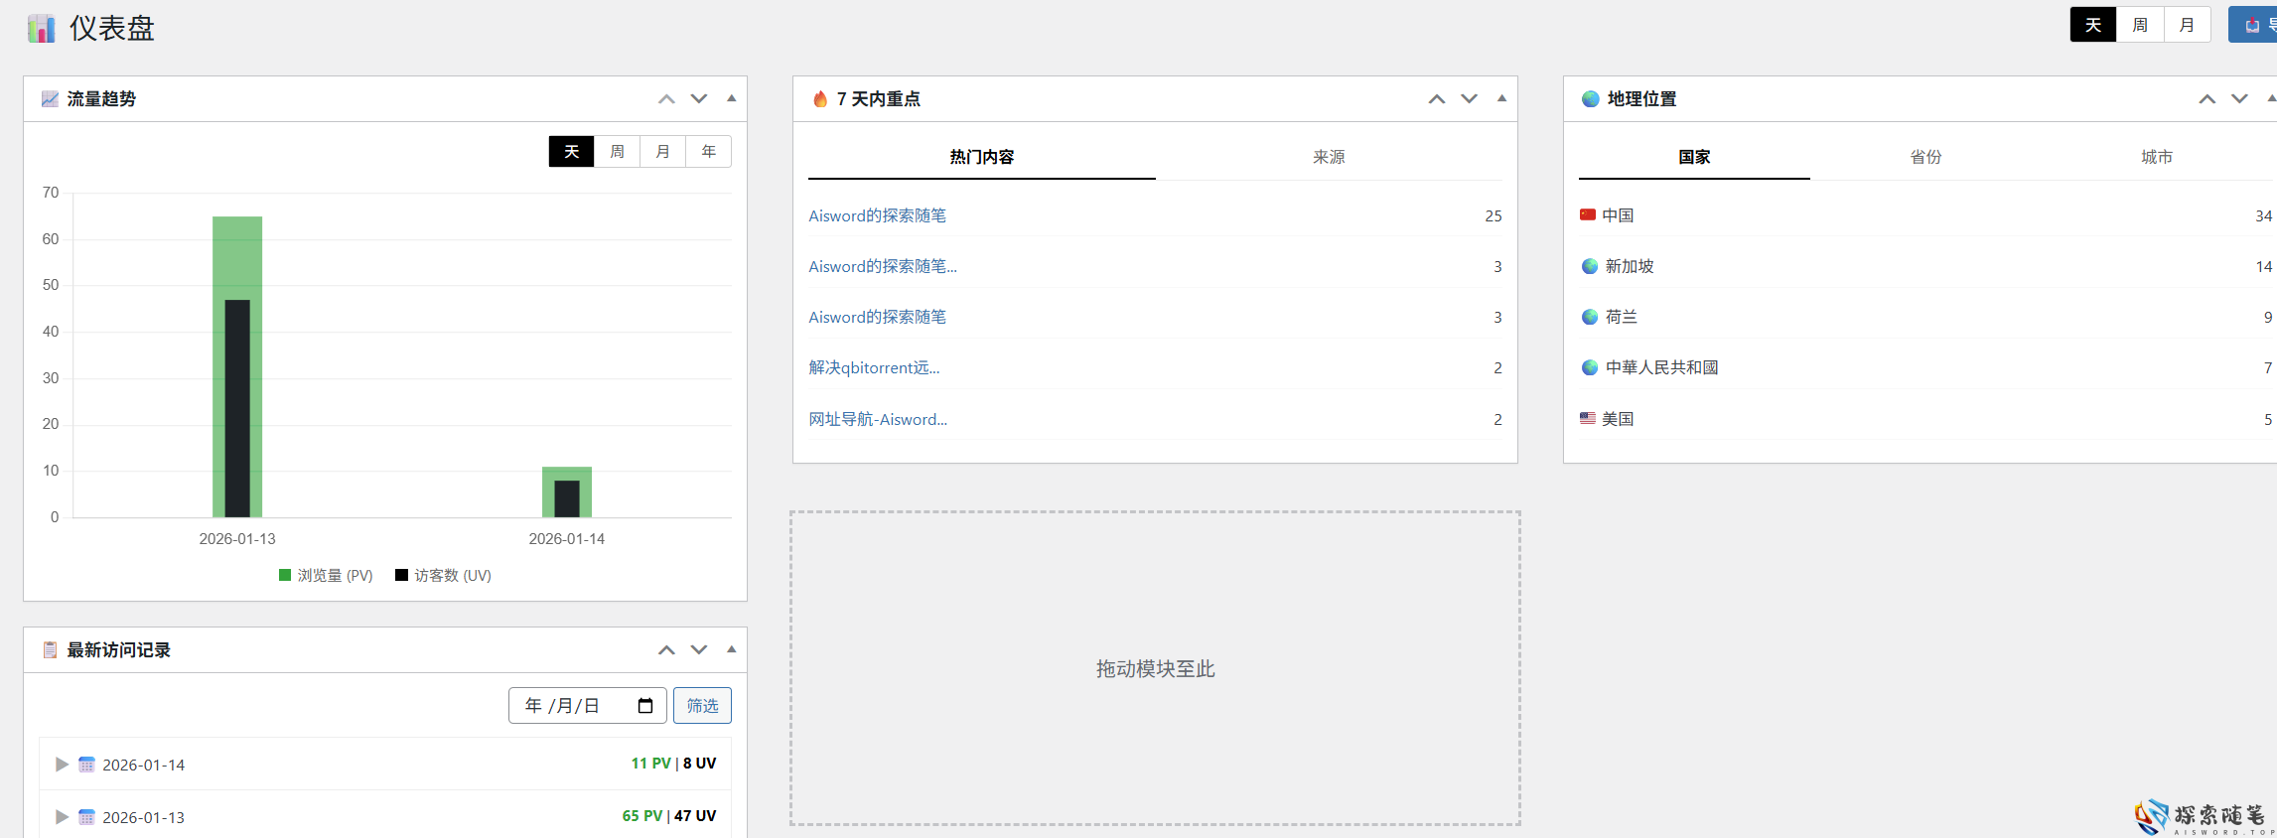Image resolution: width=2277 pixels, height=838 pixels.
Task: Select the 新加坡 country row
Action: click(x=1925, y=266)
